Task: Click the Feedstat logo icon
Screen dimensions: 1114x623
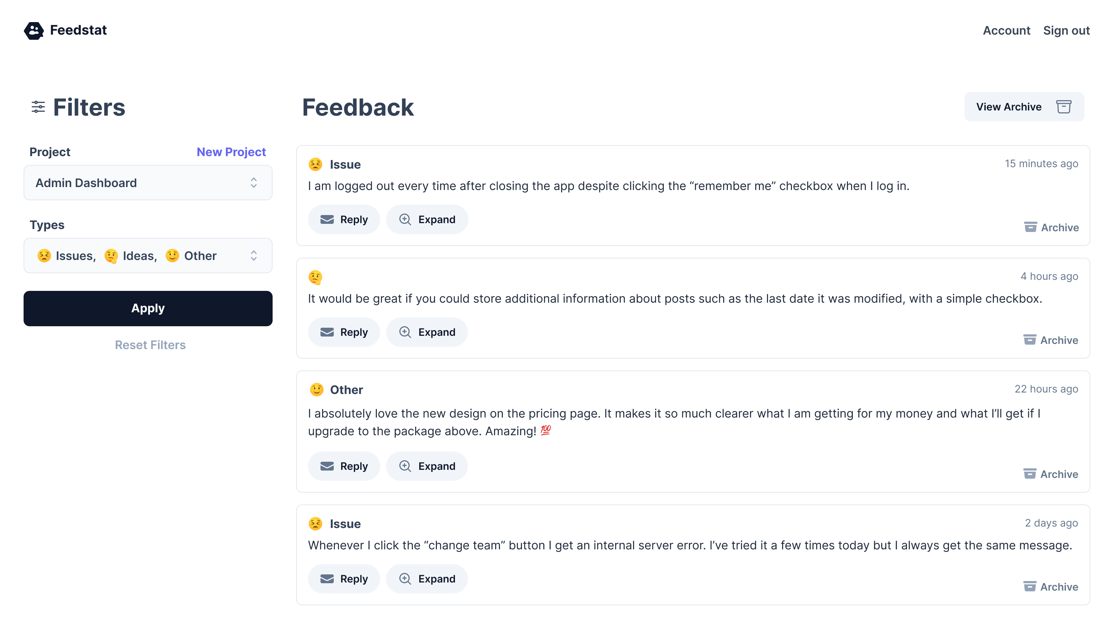Action: (x=34, y=30)
